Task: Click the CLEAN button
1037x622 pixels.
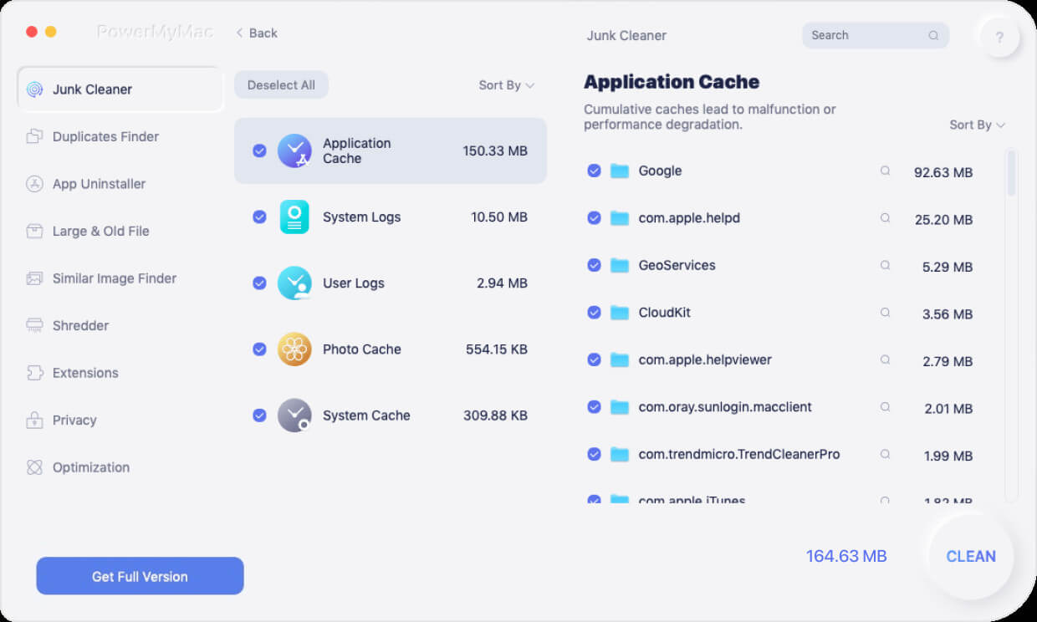Action: click(971, 556)
